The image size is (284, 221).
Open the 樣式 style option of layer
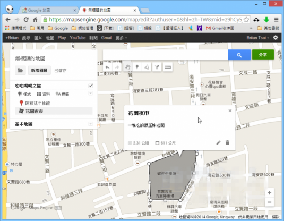[x=24, y=94]
